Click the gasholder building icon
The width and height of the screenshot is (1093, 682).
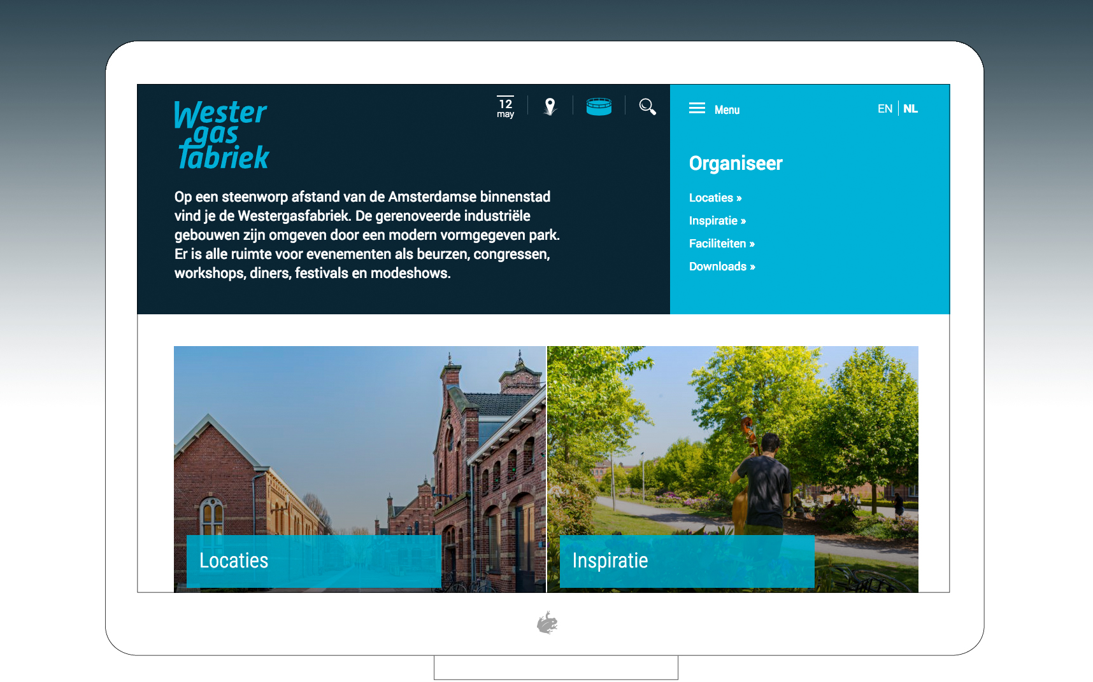(599, 106)
